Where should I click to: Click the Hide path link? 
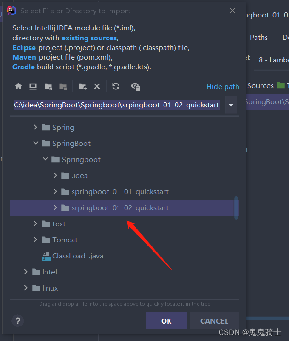[222, 87]
